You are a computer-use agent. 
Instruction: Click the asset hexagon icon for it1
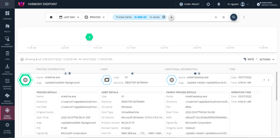[107, 80]
